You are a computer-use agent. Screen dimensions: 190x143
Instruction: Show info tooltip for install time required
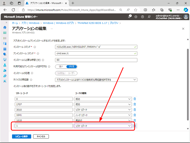(43, 60)
